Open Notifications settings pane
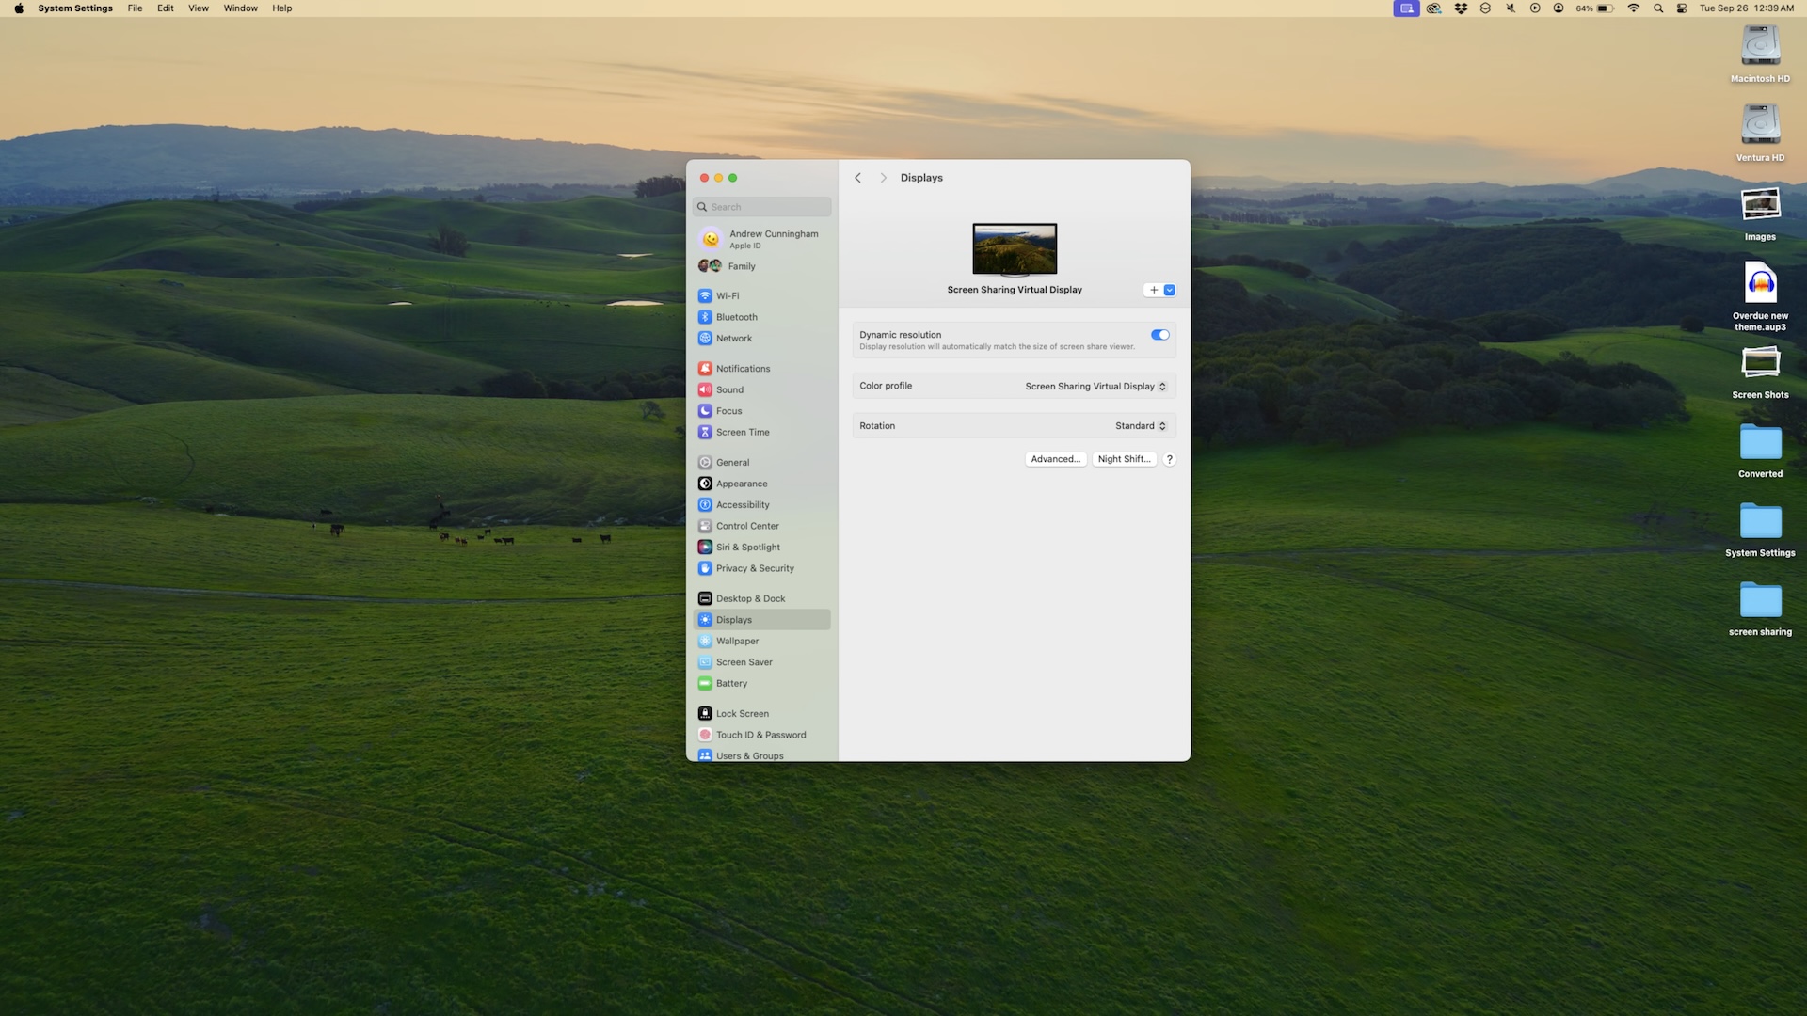 click(x=742, y=369)
